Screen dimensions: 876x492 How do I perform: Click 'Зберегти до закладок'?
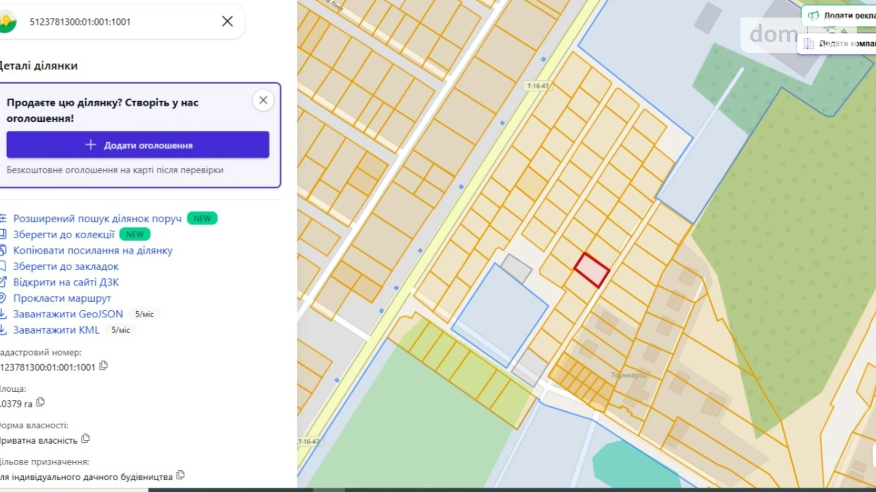pos(66,266)
